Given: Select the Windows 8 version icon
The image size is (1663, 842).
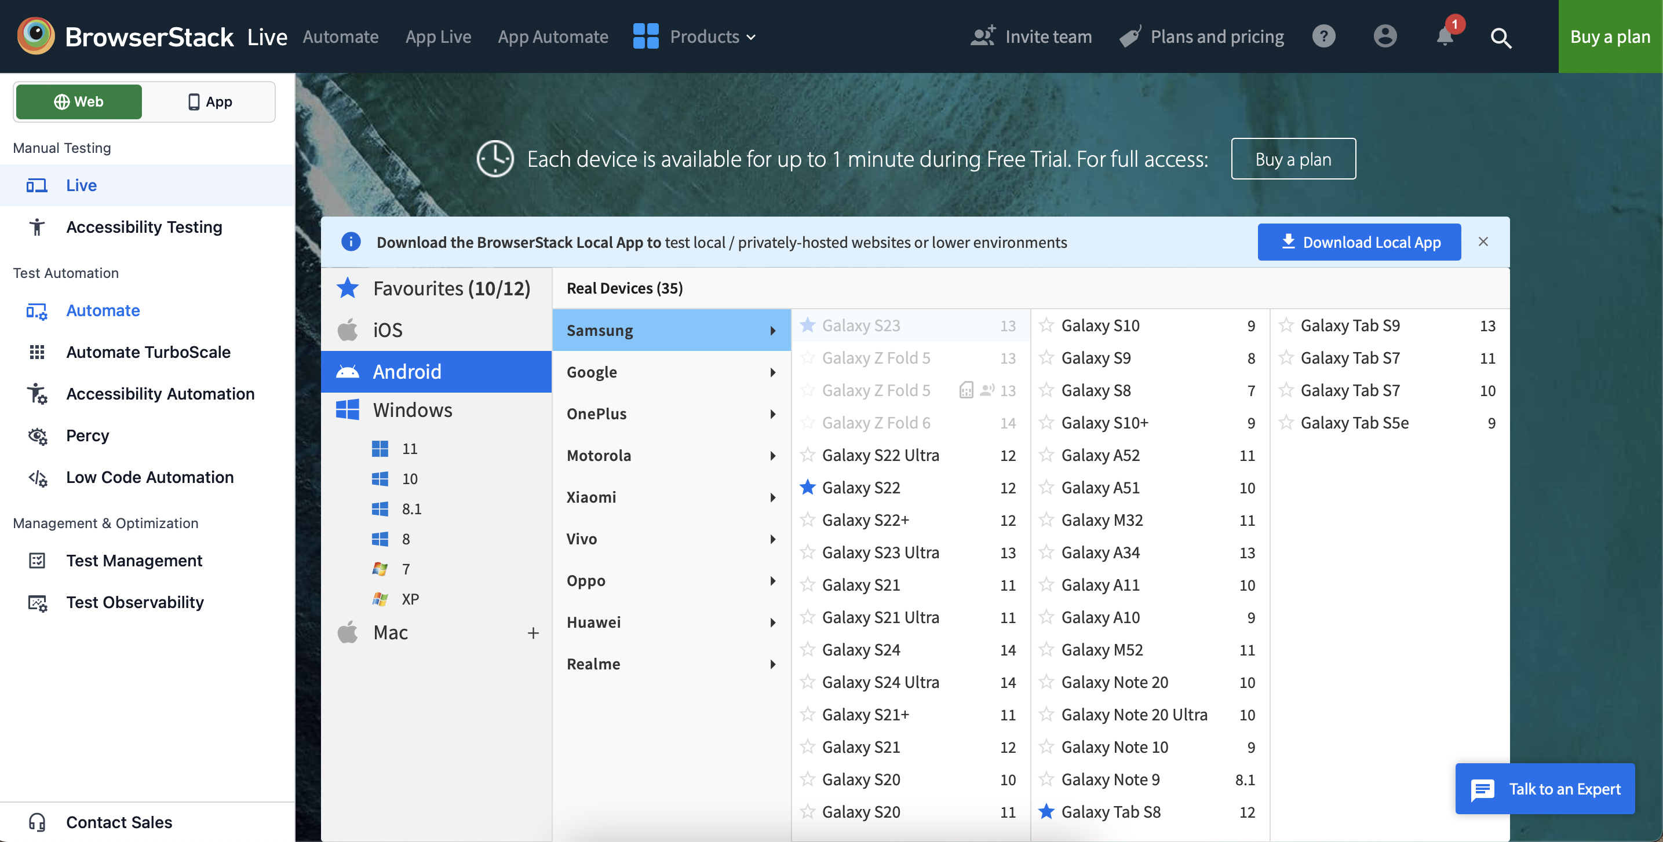Looking at the screenshot, I should click(380, 539).
